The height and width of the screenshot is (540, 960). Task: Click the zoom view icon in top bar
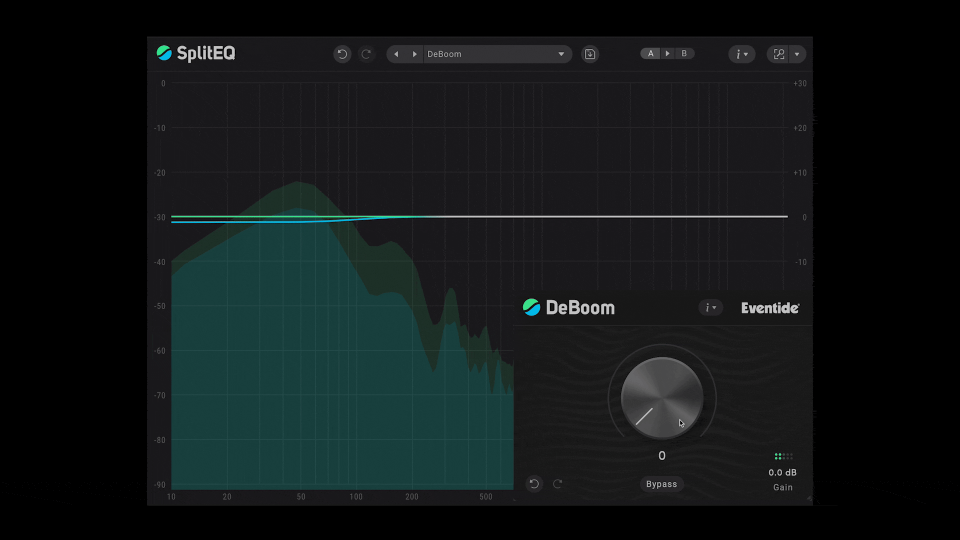778,54
